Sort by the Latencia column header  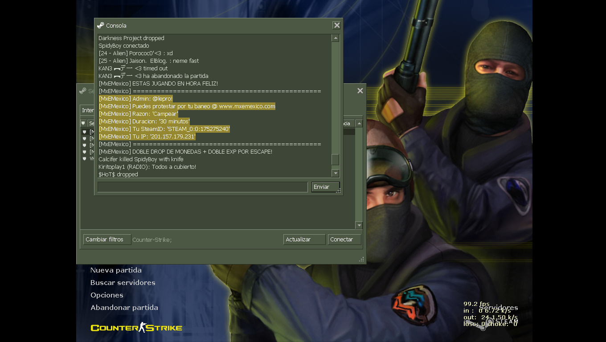click(x=348, y=123)
